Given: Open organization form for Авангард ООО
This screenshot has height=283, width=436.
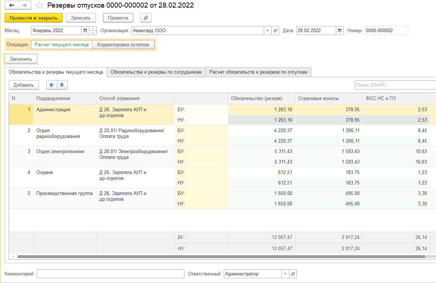Looking at the screenshot, I should [276, 31].
